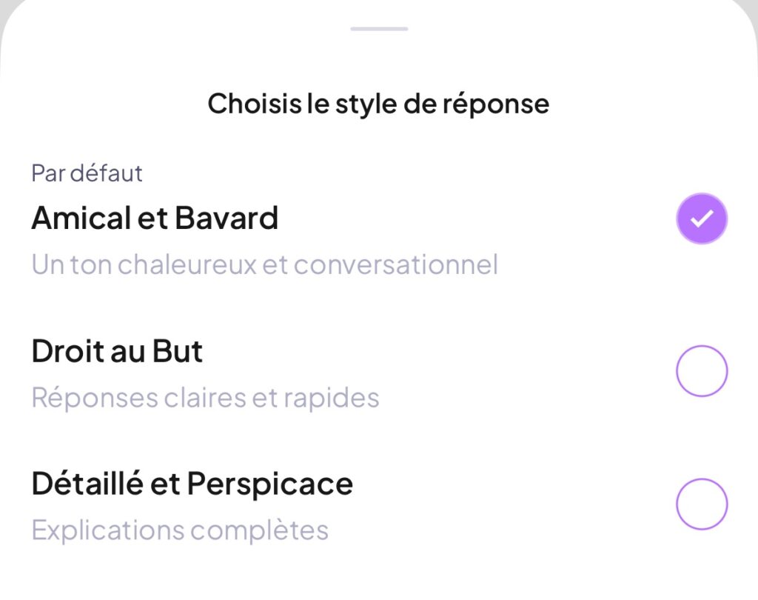This screenshot has height=600, width=758.
Task: Tap the word "réponse" in the sheet title
Action: click(496, 104)
